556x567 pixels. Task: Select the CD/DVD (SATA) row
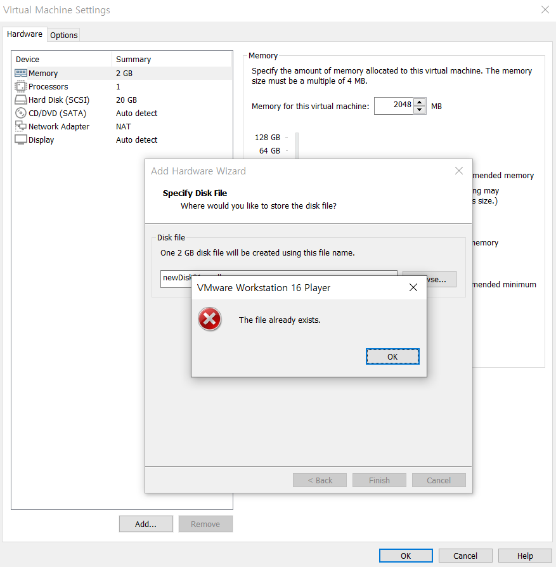122,113
